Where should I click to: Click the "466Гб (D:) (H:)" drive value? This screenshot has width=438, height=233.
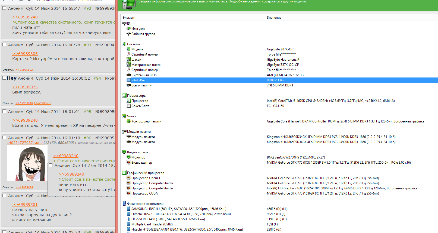[277, 209]
